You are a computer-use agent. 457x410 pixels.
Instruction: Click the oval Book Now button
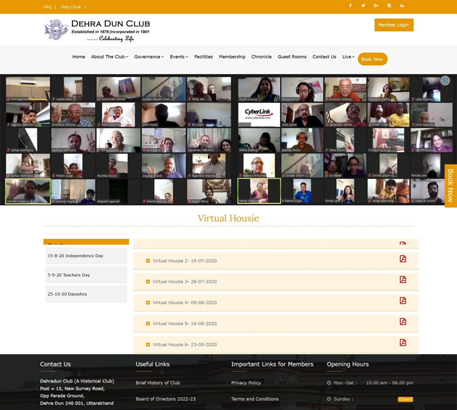[x=372, y=59]
